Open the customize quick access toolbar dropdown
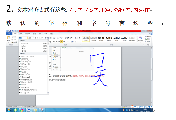The image size is (176, 120). [x=18, y=31]
